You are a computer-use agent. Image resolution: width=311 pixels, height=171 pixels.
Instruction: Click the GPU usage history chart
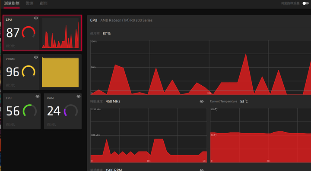(x=200, y=68)
